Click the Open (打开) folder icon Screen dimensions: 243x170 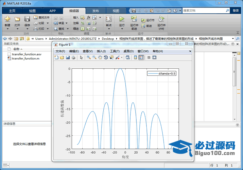(17, 19)
